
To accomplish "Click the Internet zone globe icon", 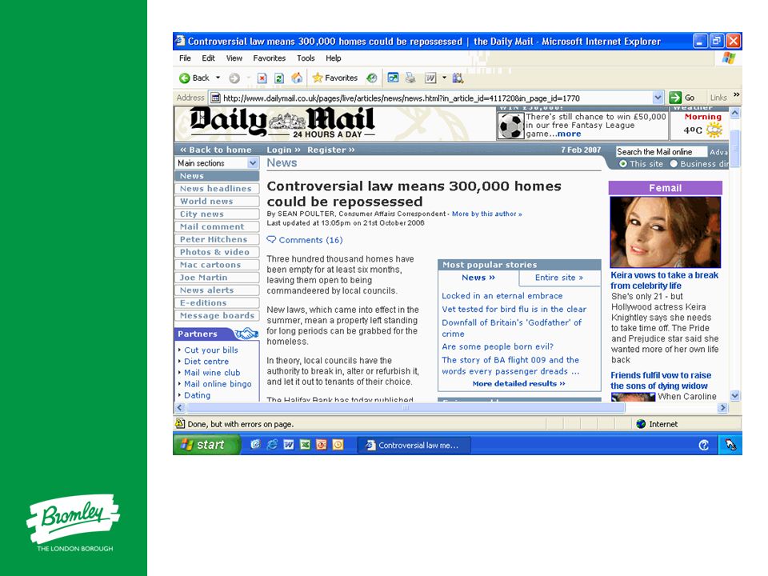I will [x=641, y=424].
